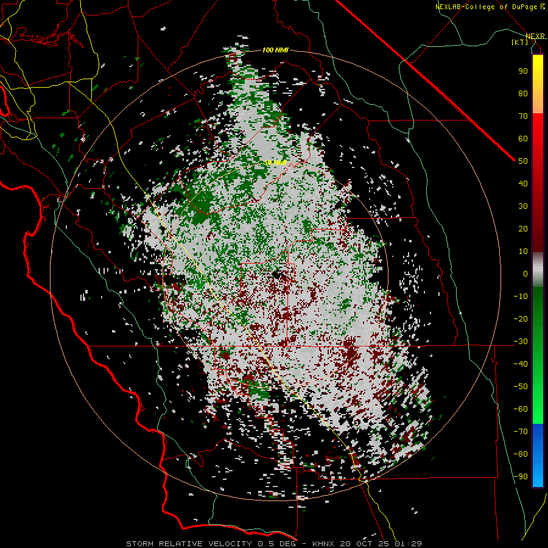Click the -60 value on the color scale
548x548 pixels.
point(521,409)
